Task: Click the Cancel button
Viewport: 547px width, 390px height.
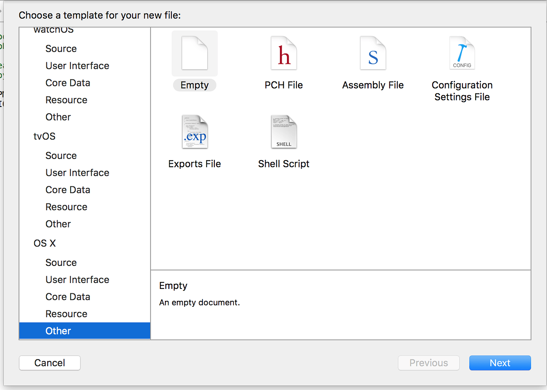Action: [x=50, y=363]
